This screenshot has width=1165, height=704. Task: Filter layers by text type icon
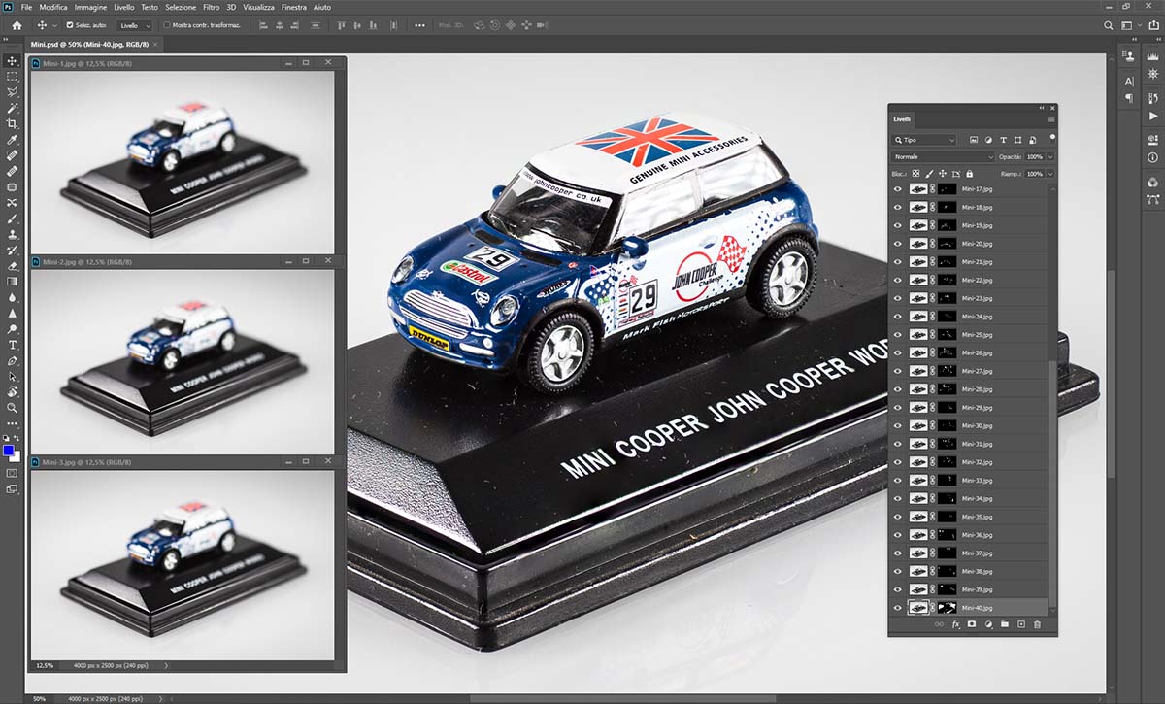(1003, 140)
